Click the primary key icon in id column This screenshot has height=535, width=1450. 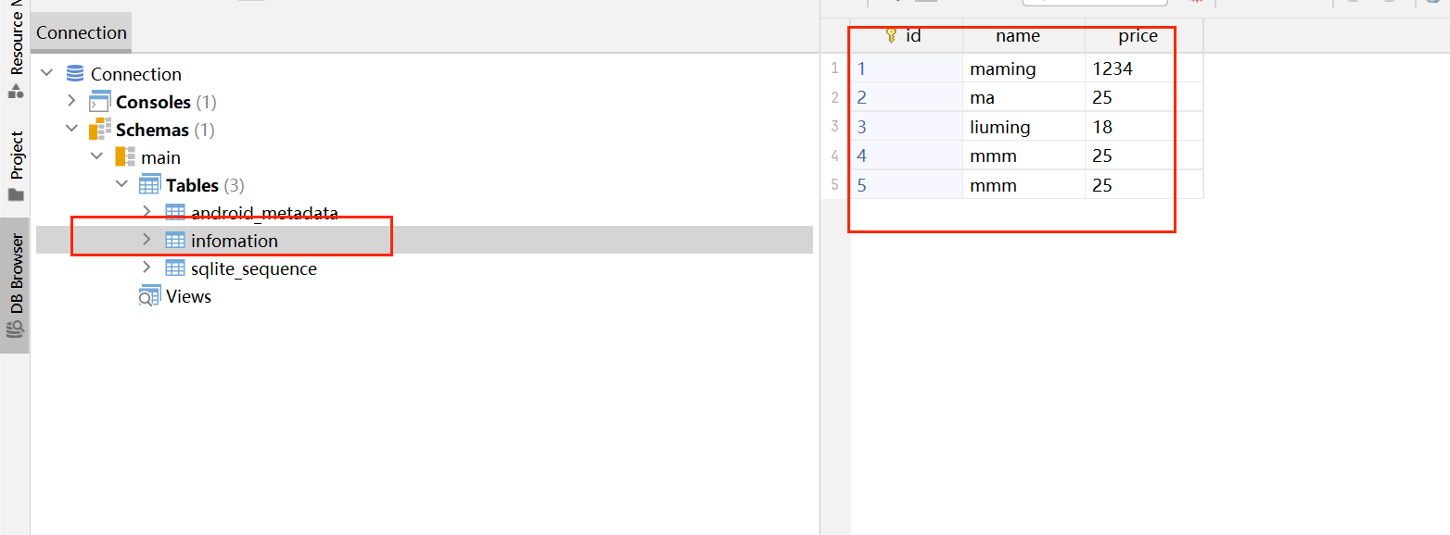click(892, 36)
